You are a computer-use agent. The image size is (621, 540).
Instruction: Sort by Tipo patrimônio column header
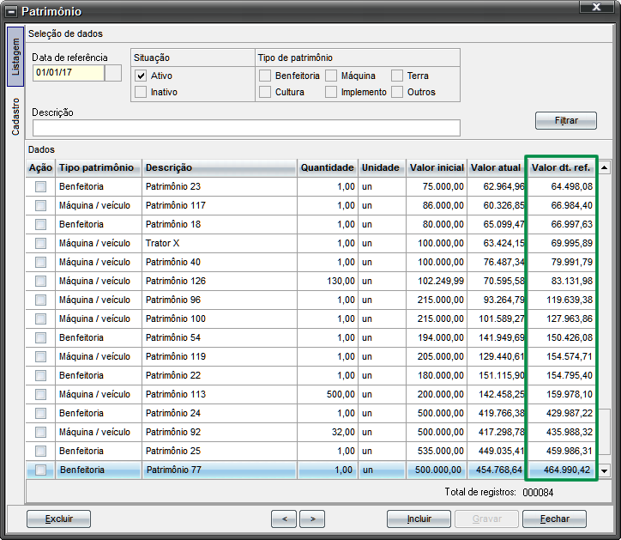(99, 167)
